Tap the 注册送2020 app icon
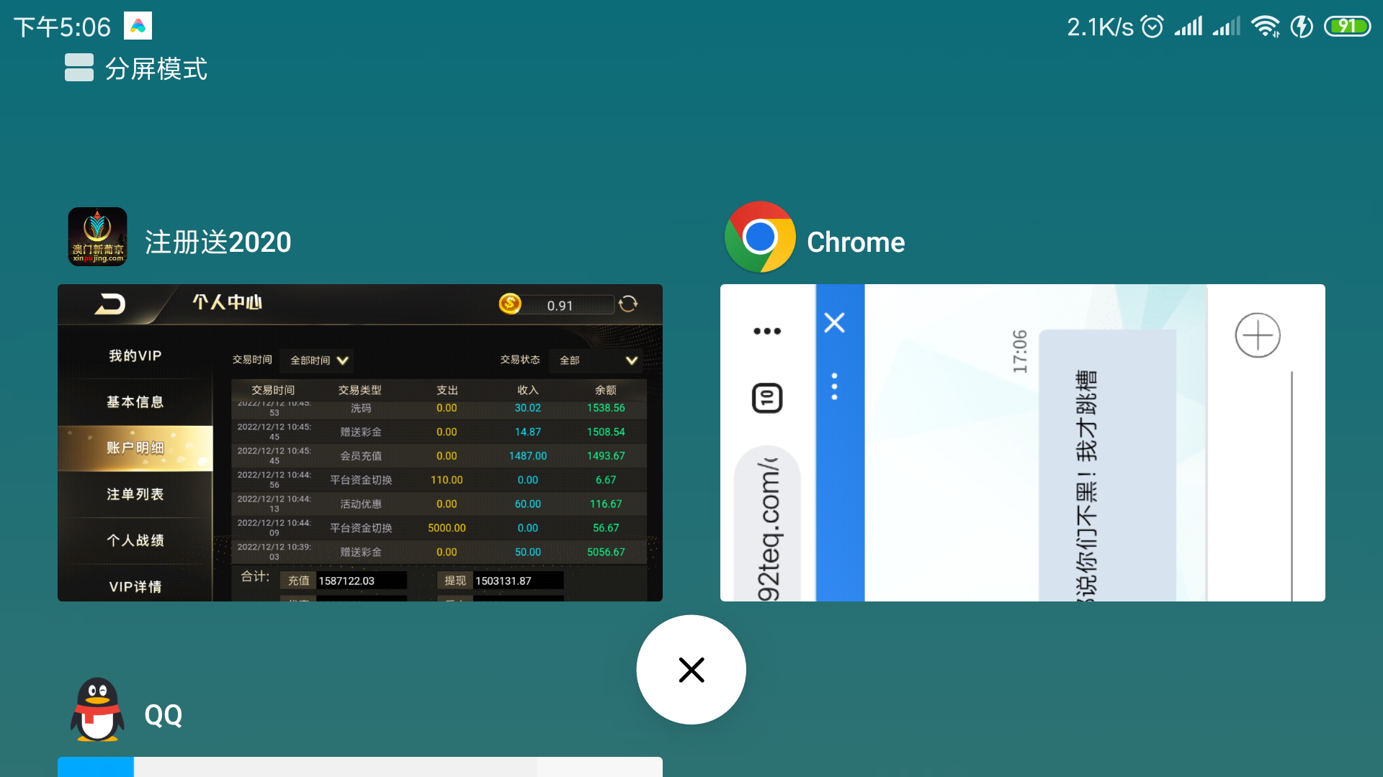1383x777 pixels. pos(97,237)
